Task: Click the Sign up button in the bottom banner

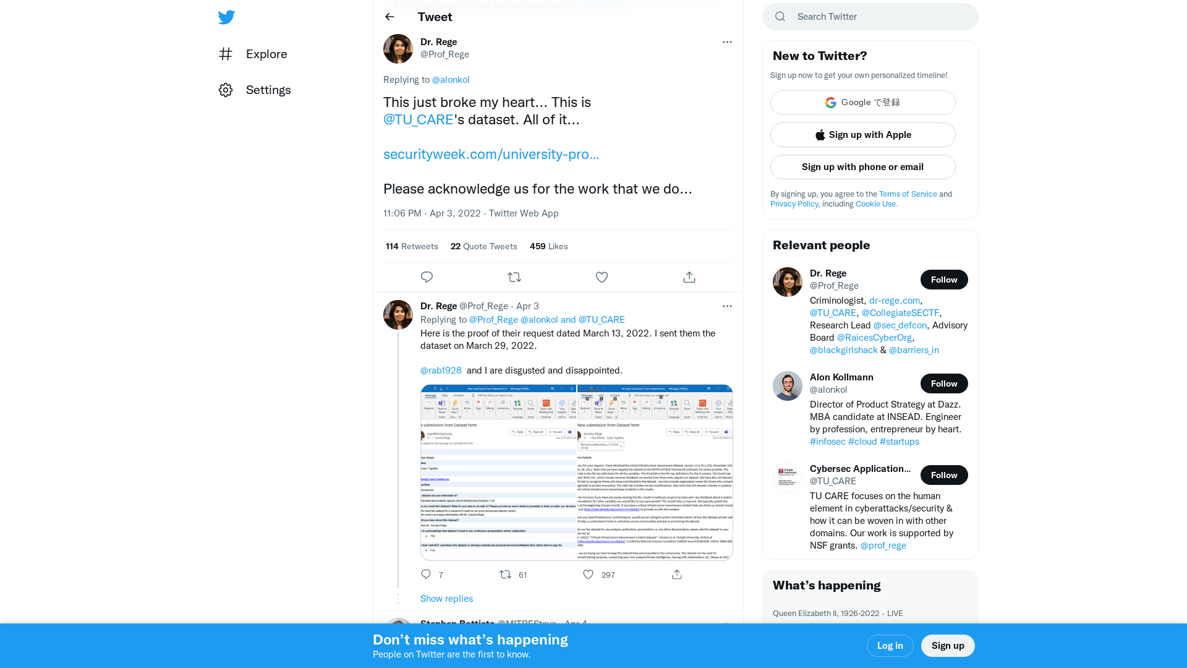Action: click(x=948, y=646)
